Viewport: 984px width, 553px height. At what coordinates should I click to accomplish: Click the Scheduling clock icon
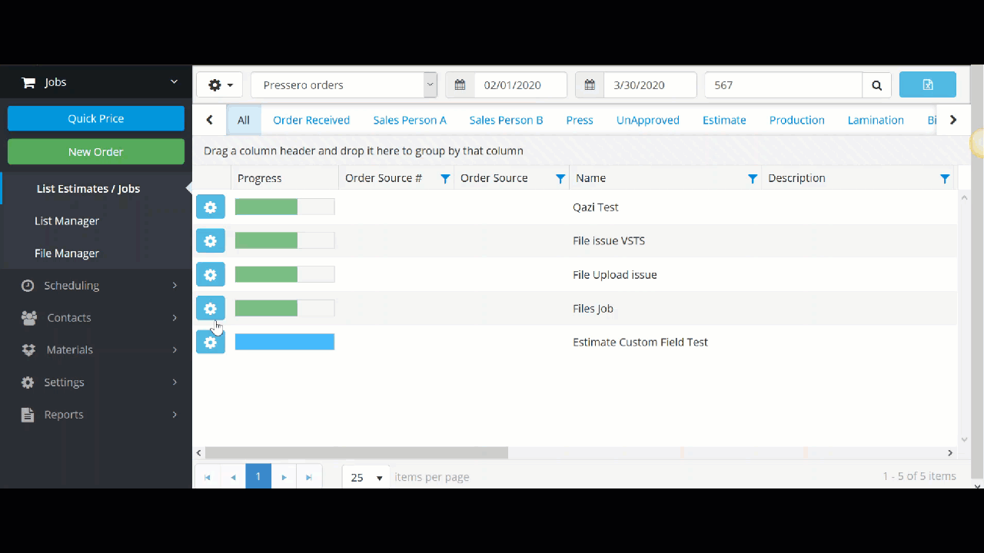[28, 286]
